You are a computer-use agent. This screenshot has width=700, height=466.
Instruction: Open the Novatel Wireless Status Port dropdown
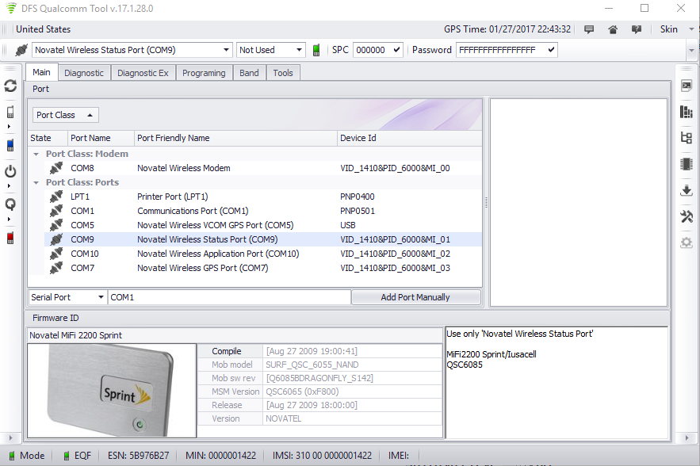pyautogui.click(x=226, y=50)
